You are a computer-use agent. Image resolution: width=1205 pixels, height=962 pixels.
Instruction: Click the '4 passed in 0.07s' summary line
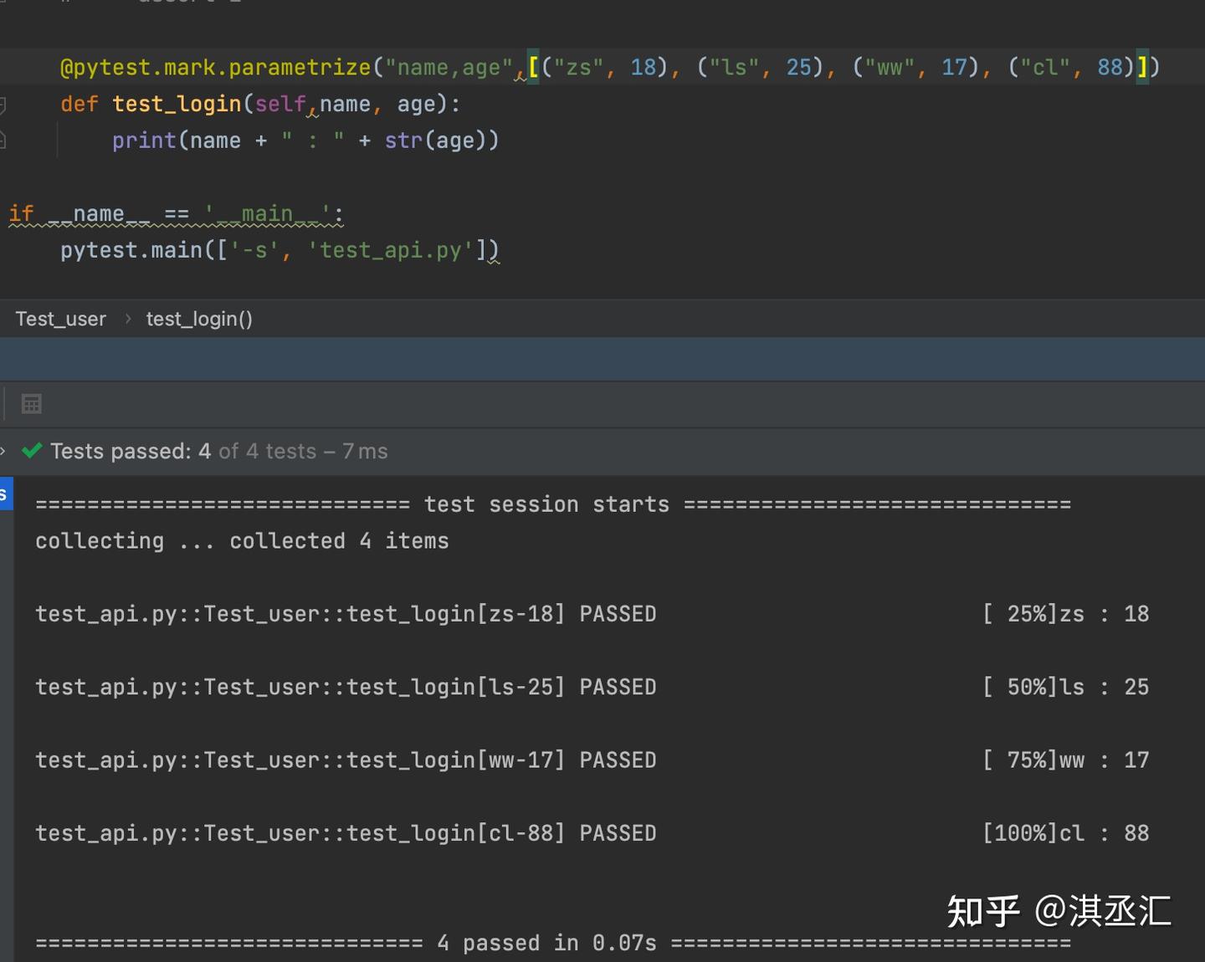pos(544,942)
